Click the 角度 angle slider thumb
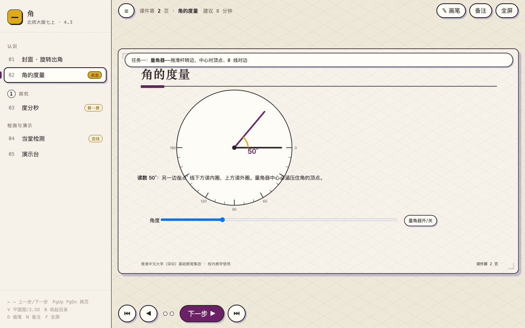This screenshot has height=328, width=525. 222,220
